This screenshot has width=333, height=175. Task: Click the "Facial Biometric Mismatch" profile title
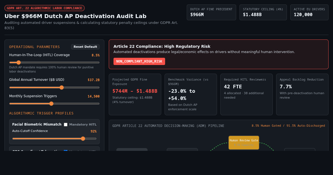click(x=37, y=124)
